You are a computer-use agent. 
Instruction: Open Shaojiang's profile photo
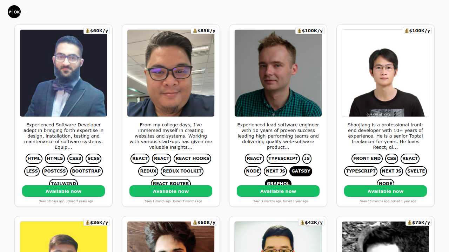(386, 73)
